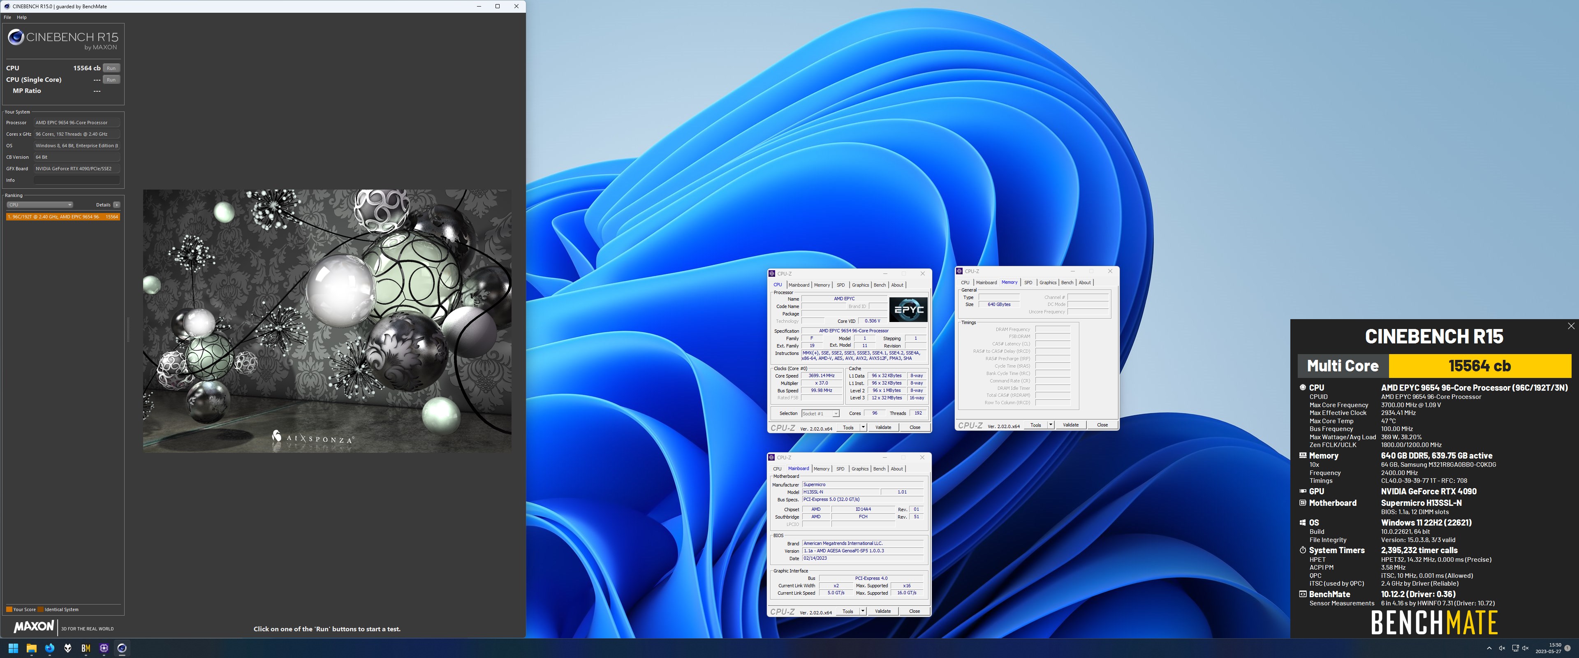Close the BenchMate result overlay with X
The width and height of the screenshot is (1579, 658).
pyautogui.click(x=1571, y=326)
